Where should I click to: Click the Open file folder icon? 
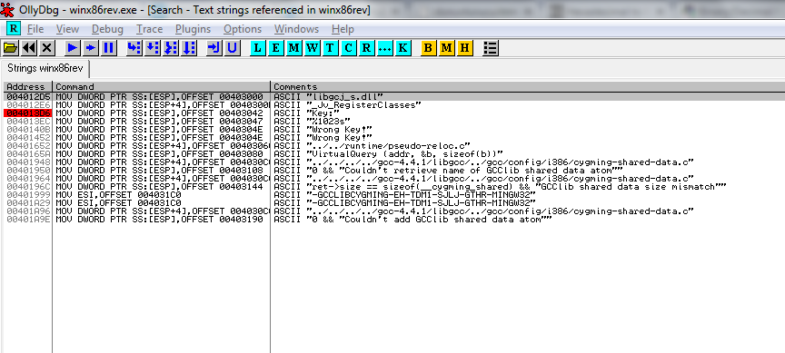pos(11,47)
